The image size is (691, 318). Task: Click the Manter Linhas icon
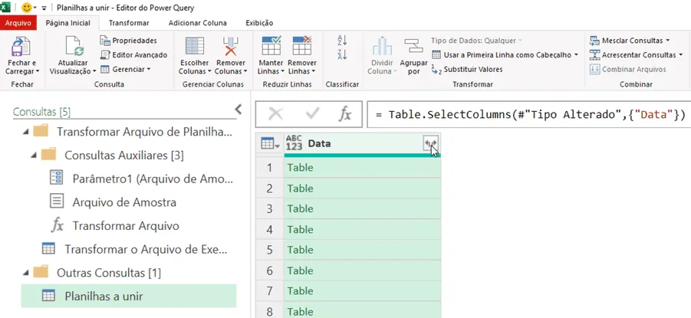[x=271, y=46]
